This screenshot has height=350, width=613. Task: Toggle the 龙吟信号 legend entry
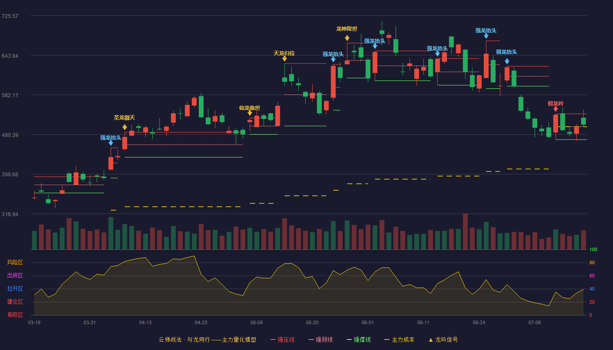click(443, 339)
